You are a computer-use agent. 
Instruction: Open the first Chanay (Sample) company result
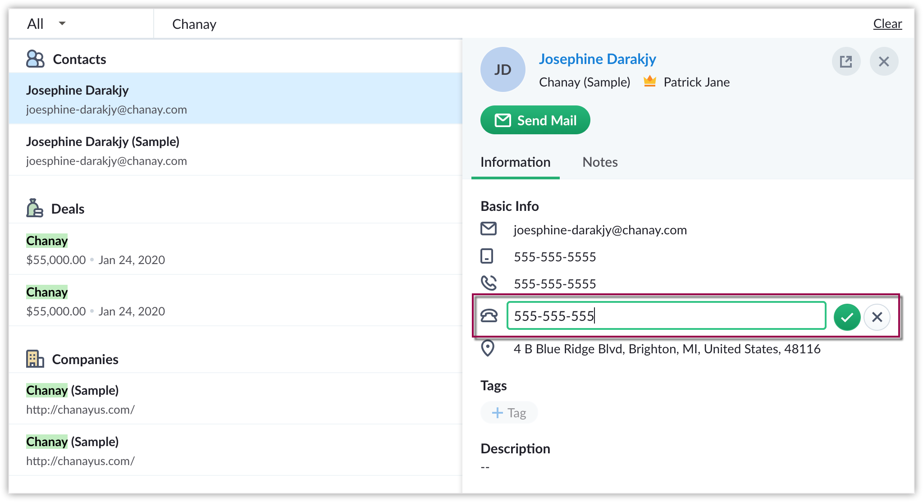pos(72,390)
